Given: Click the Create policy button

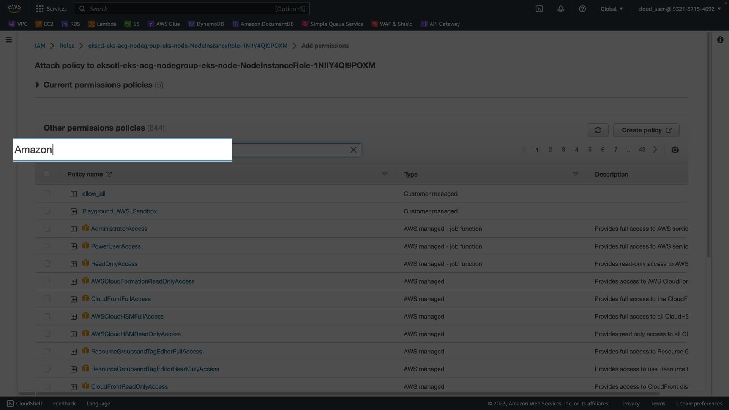Looking at the screenshot, I should 646,130.
